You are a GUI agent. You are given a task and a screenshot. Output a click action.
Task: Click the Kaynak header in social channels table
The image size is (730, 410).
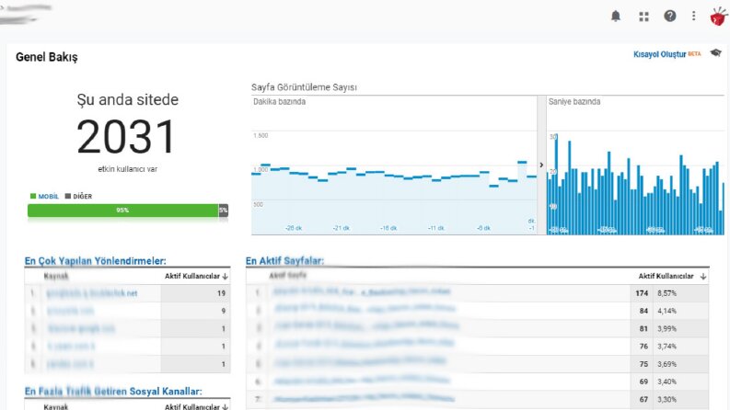point(56,406)
